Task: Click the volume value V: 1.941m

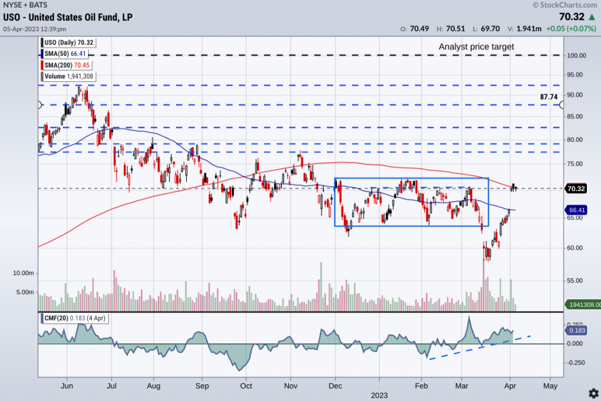Action: point(524,29)
